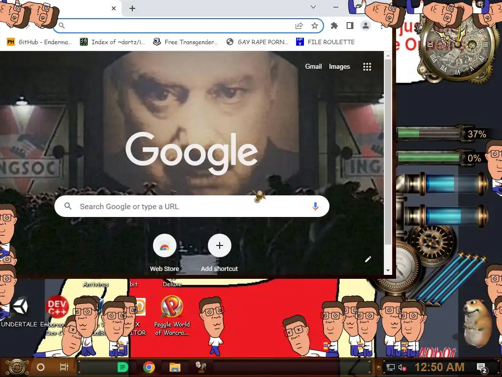Expand the tab search chevron
502x377 pixels.
pyautogui.click(x=313, y=7)
